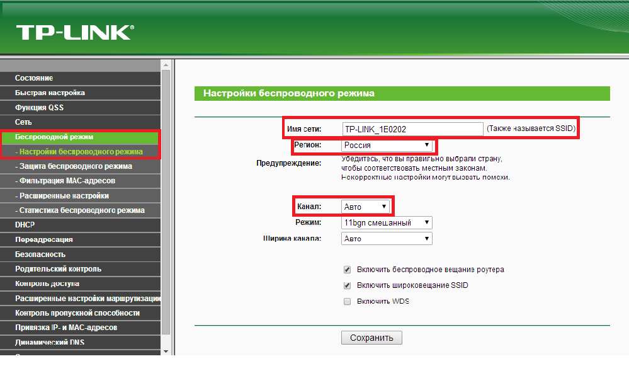
Task: Open the Регион dropdown showing Россия
Action: pos(387,146)
